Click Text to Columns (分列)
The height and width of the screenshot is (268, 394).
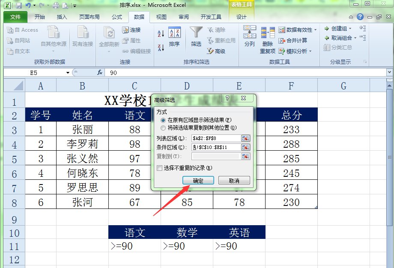pyautogui.click(x=250, y=36)
